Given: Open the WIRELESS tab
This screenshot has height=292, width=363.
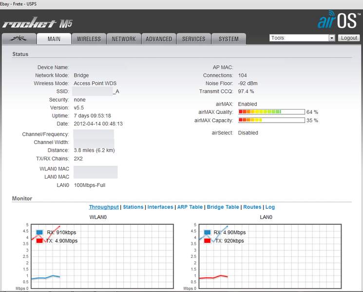Looking at the screenshot, I should pyautogui.click(x=89, y=39).
